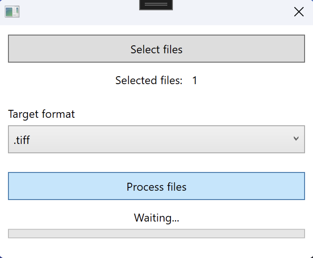The image size is (313, 258).
Task: Click the Waiting... status text
Action: (x=156, y=218)
